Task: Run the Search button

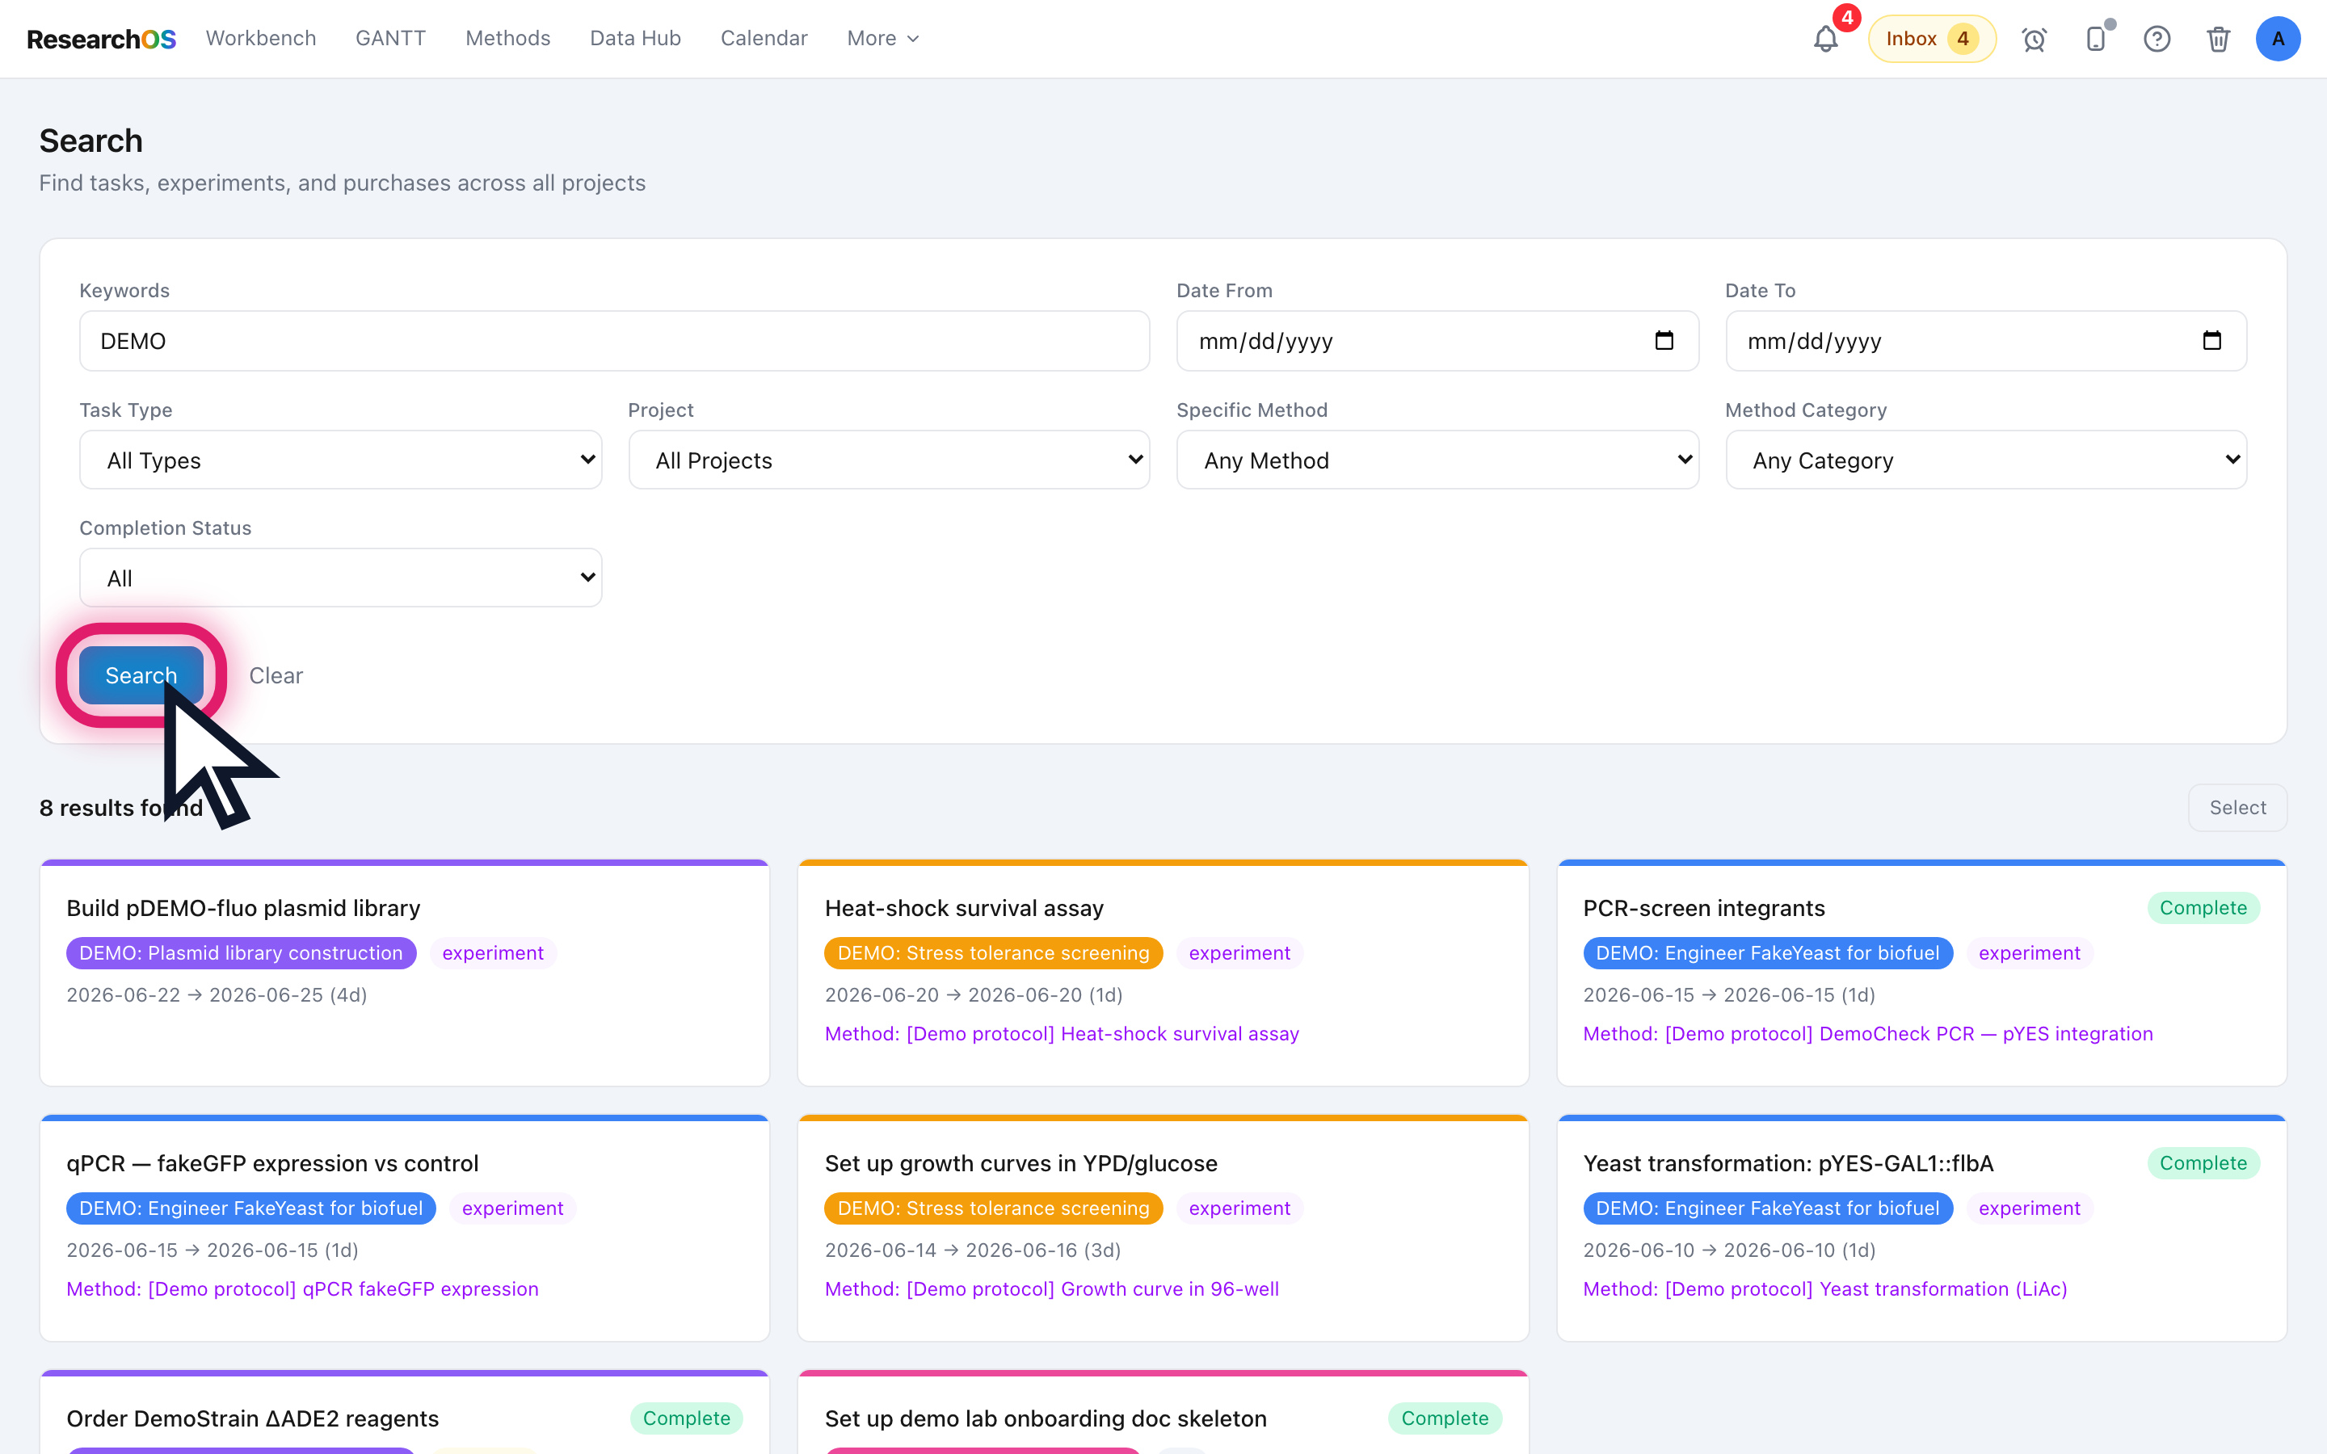Action: coord(141,675)
